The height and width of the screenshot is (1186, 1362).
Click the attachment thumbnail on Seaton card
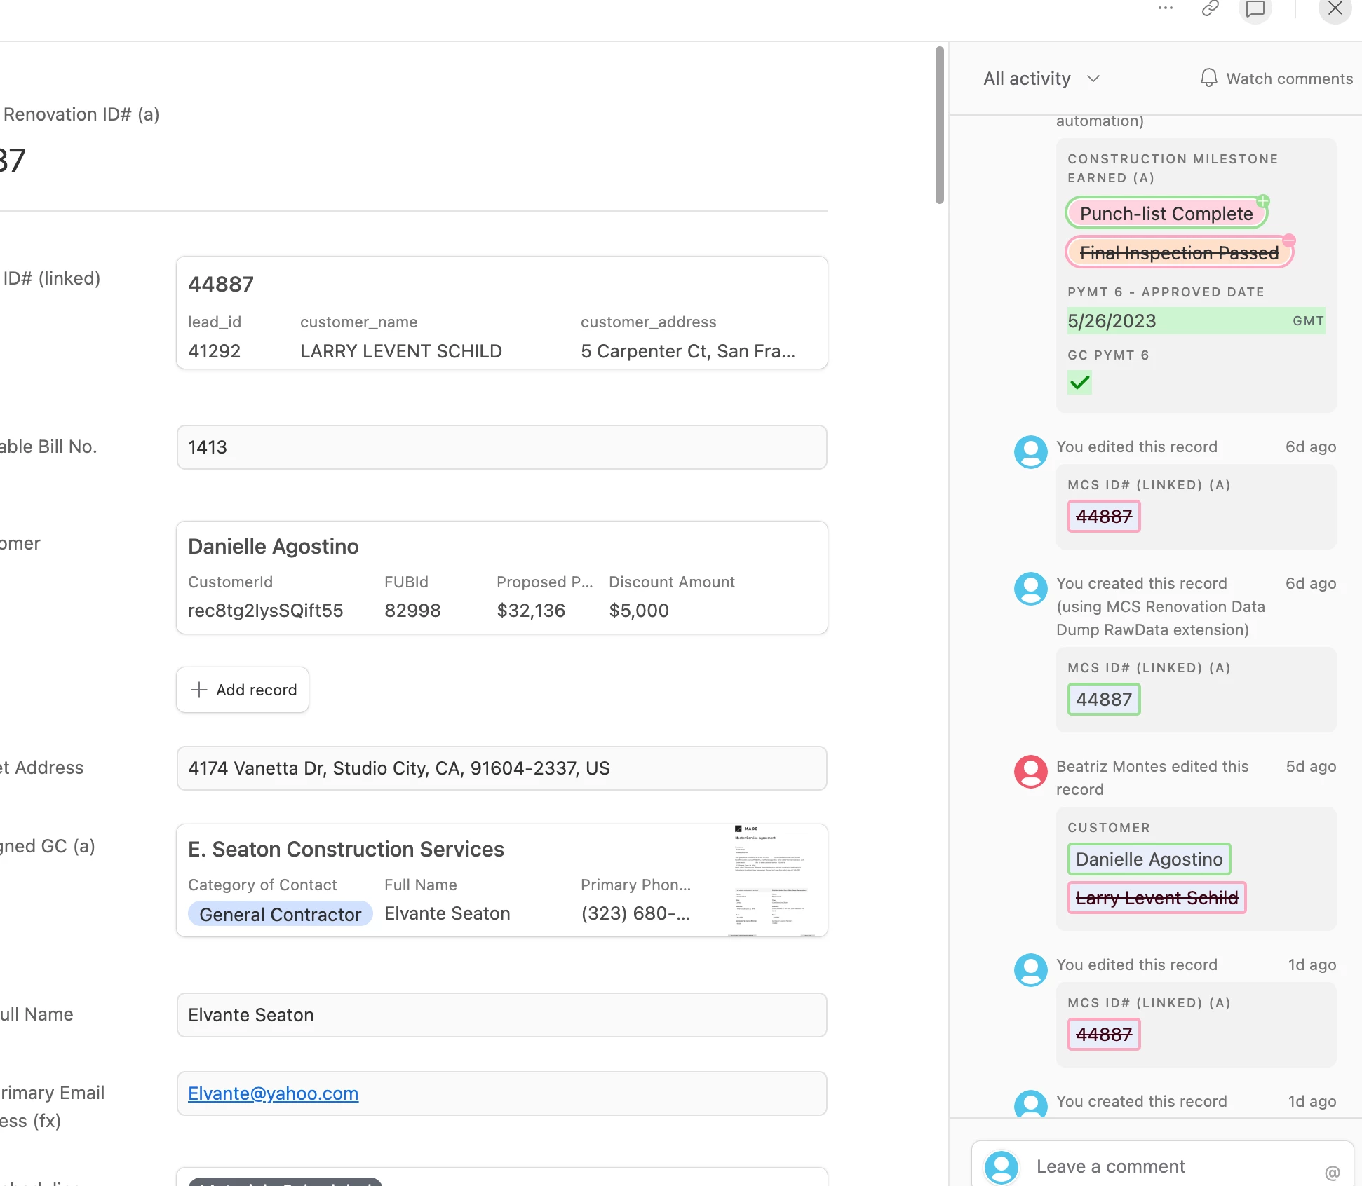(x=771, y=880)
